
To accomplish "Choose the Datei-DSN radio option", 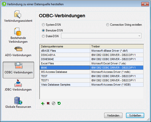I will 43,36.
